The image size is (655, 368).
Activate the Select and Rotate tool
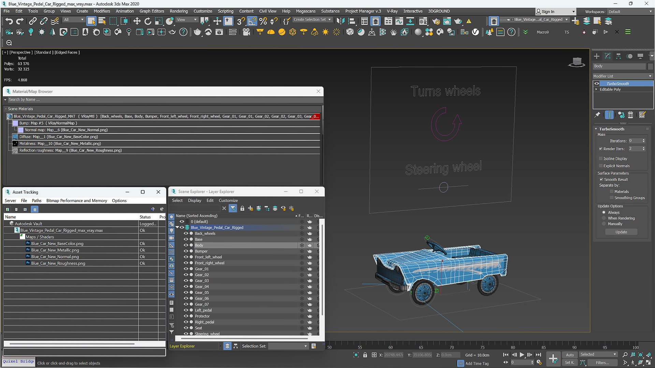point(148,21)
